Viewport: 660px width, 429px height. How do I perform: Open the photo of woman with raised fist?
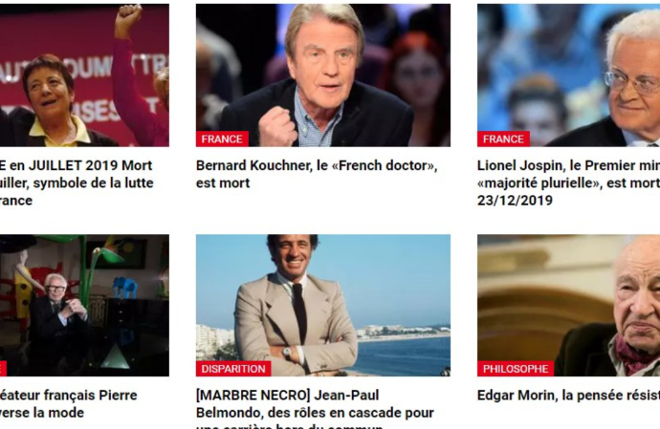[84, 75]
